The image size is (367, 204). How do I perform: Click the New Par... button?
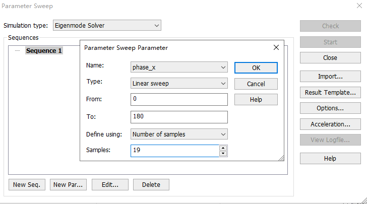[68, 184]
